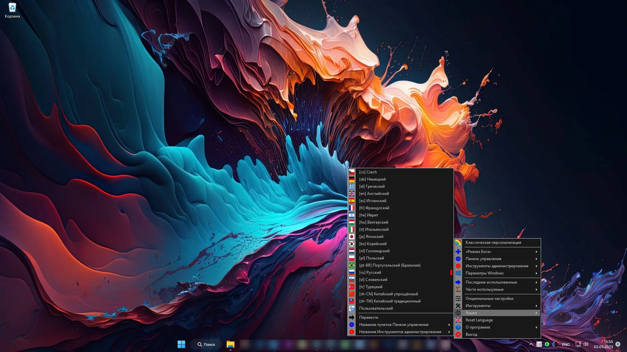This screenshot has width=627, height=352.
Task: Select the [en] Английский language option
Action: coord(374,194)
